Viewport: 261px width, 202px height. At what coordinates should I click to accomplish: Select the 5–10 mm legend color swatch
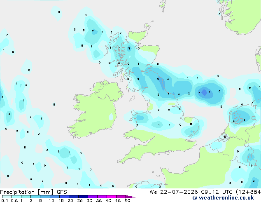(45, 197)
